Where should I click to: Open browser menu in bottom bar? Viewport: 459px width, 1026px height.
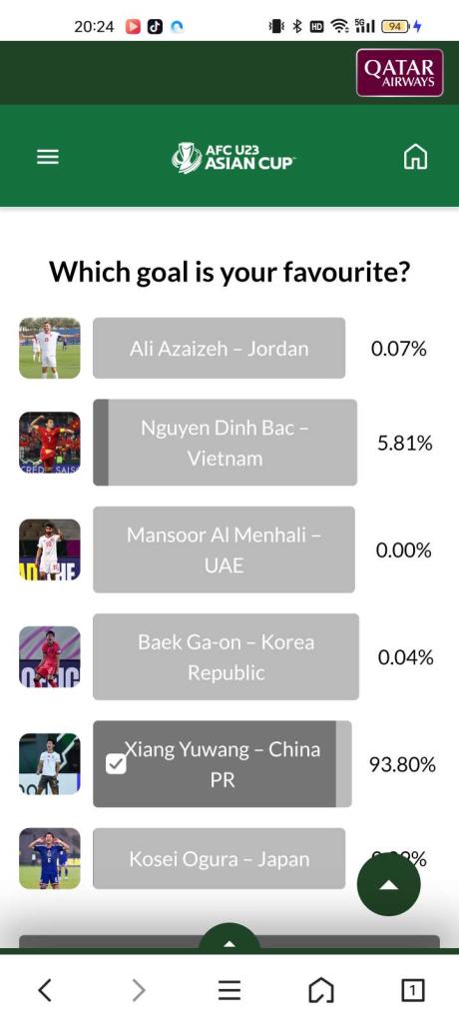pyautogui.click(x=229, y=990)
